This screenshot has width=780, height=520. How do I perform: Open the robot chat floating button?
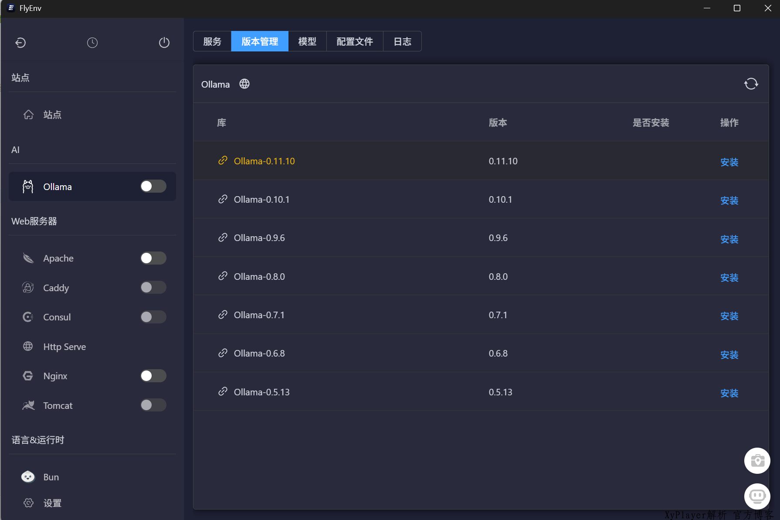[x=757, y=496]
